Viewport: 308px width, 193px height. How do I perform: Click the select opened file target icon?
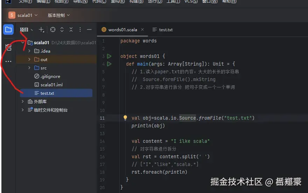pyautogui.click(x=53, y=30)
